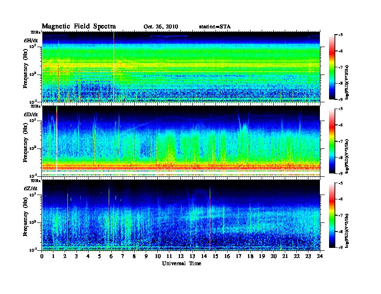Click hour "12" on the Universal Time axis

tap(181, 256)
